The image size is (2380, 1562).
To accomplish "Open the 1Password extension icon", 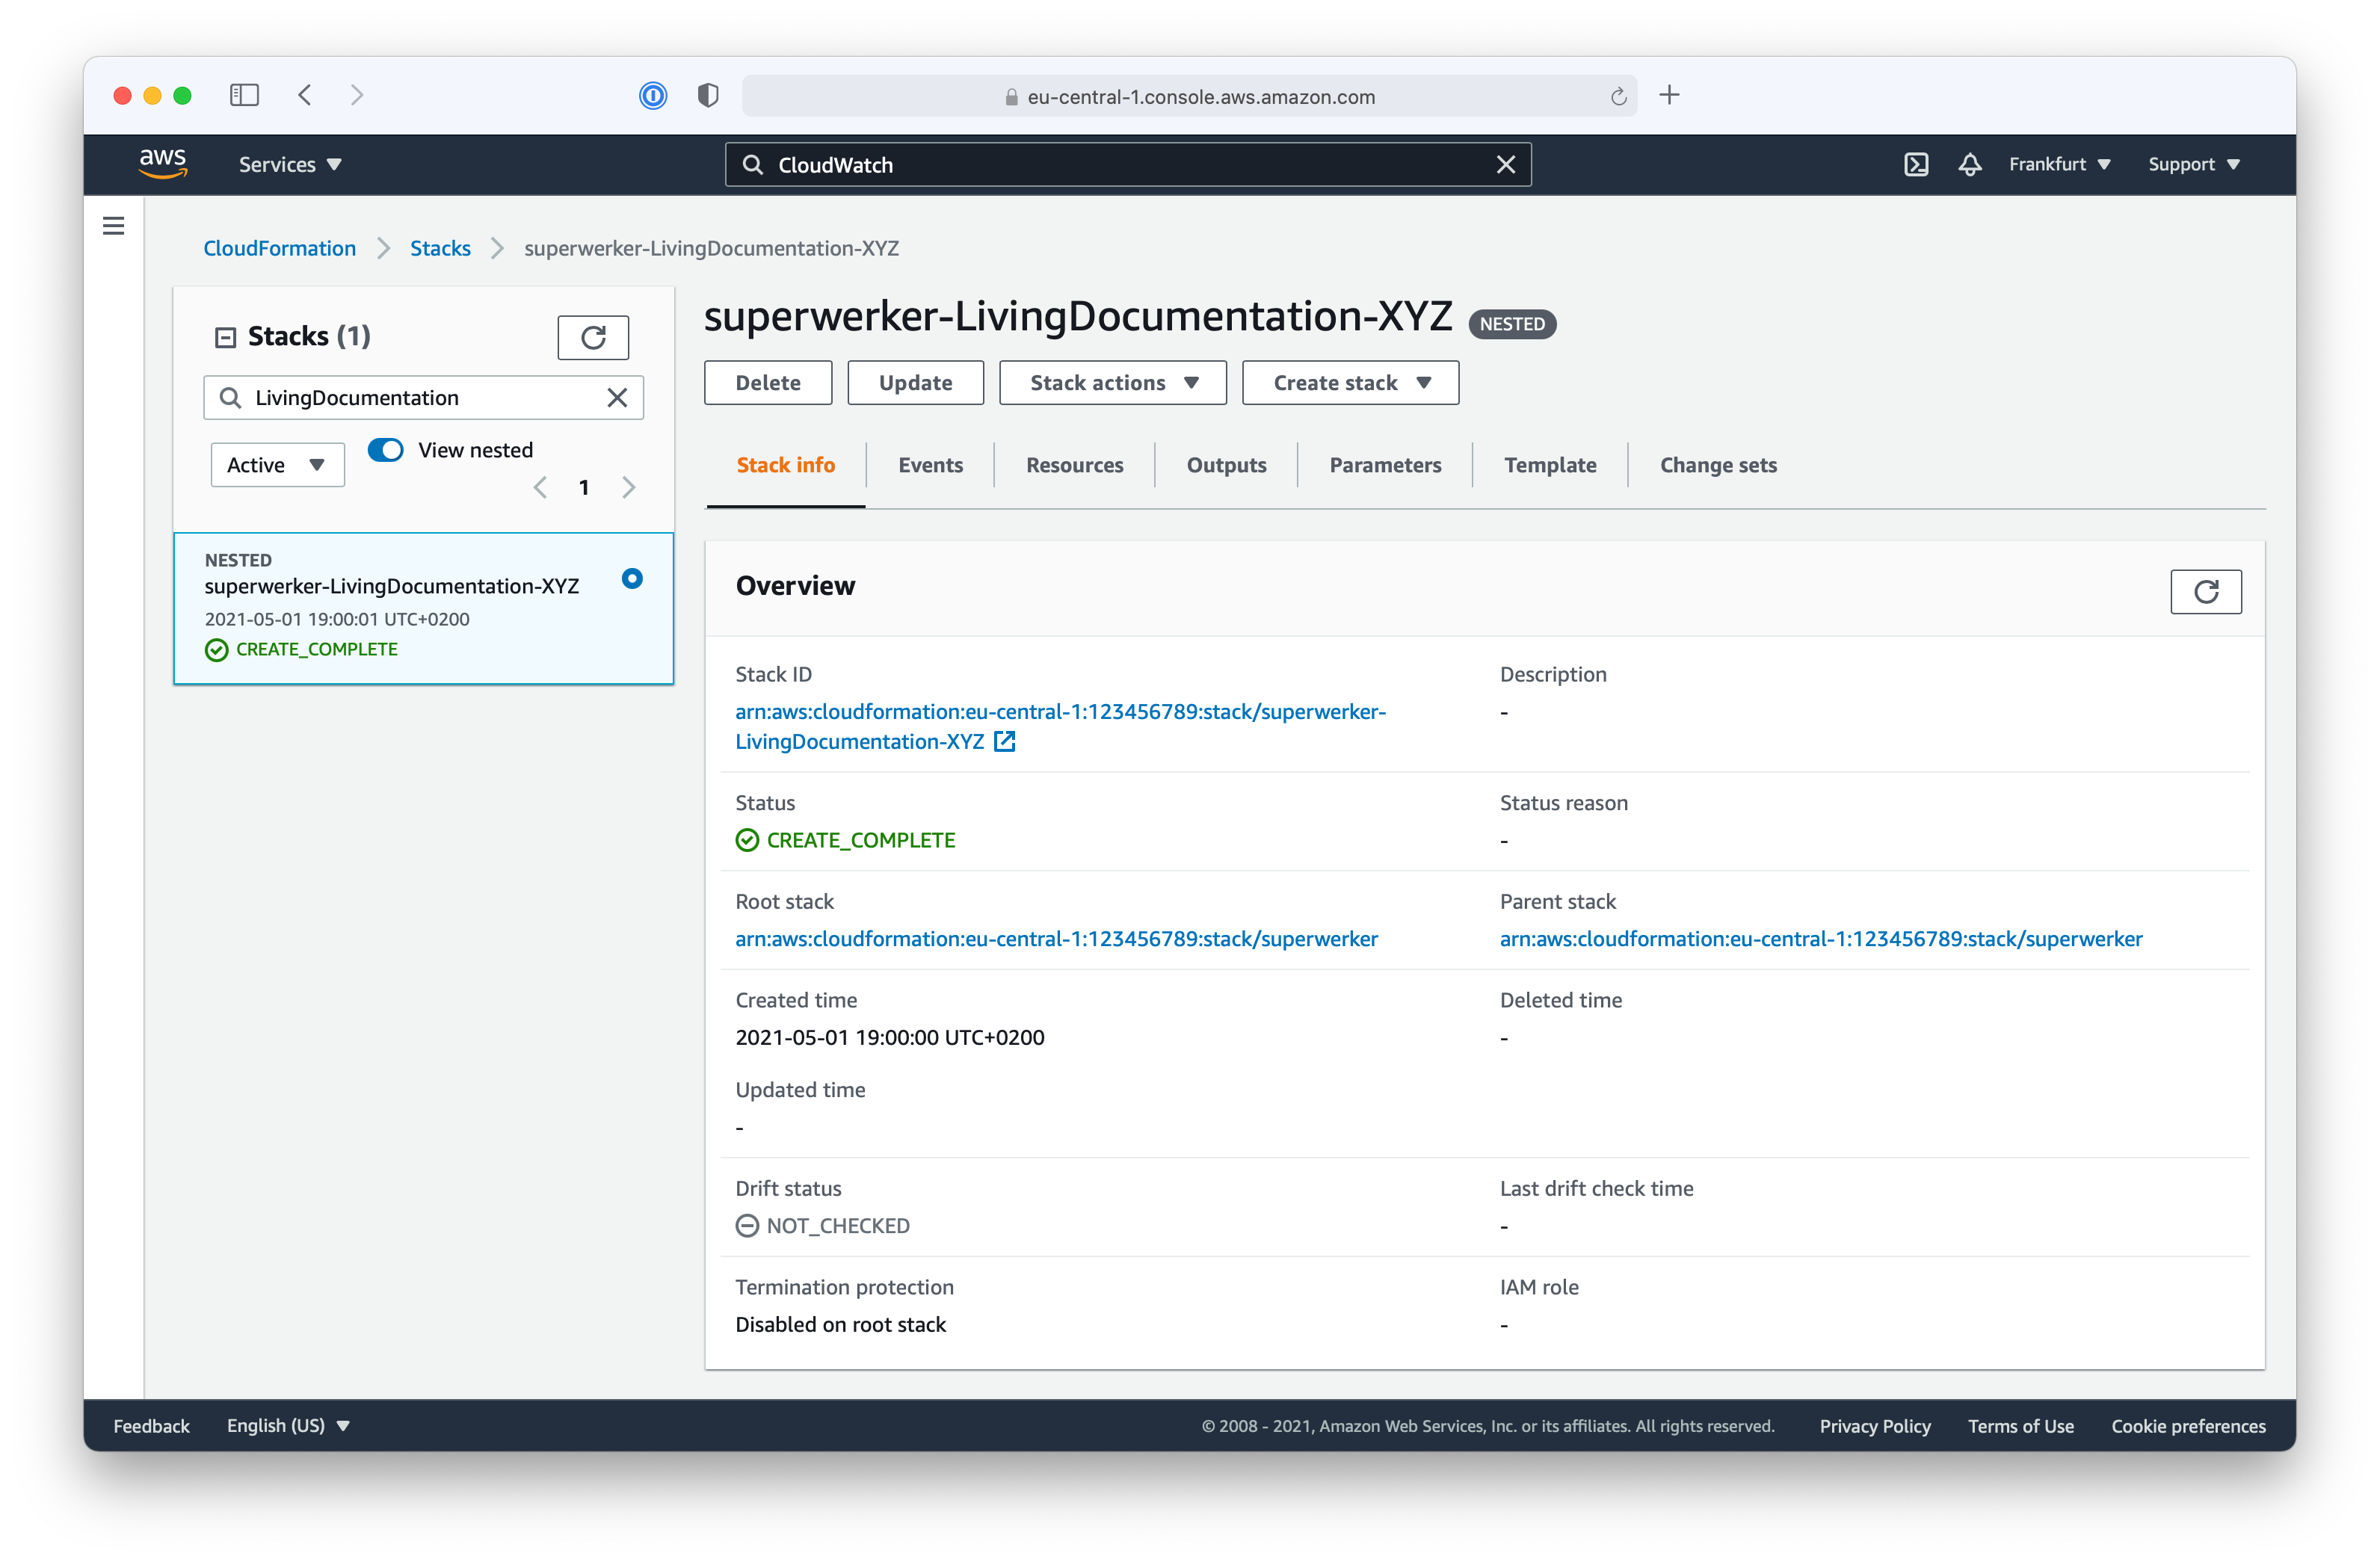I will coord(652,95).
